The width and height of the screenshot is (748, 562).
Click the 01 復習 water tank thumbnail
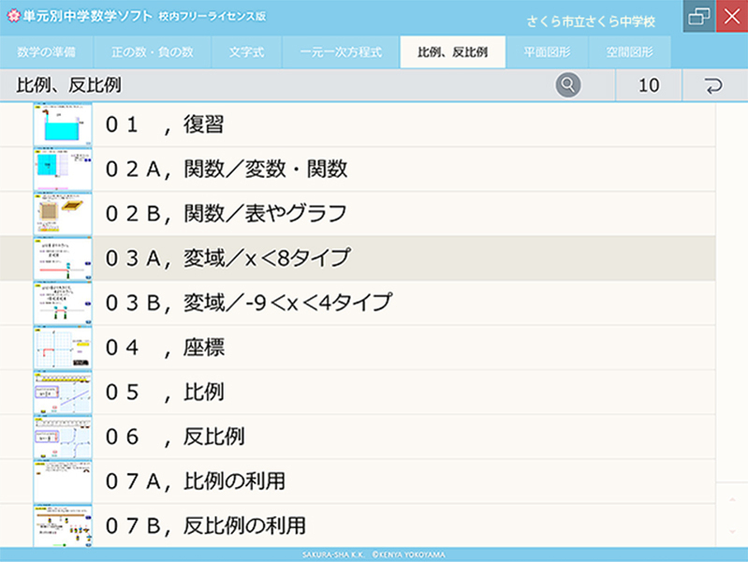[63, 125]
